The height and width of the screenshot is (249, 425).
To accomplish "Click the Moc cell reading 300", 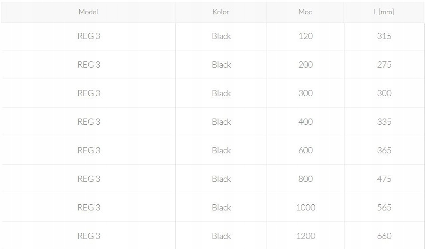I will click(x=305, y=93).
